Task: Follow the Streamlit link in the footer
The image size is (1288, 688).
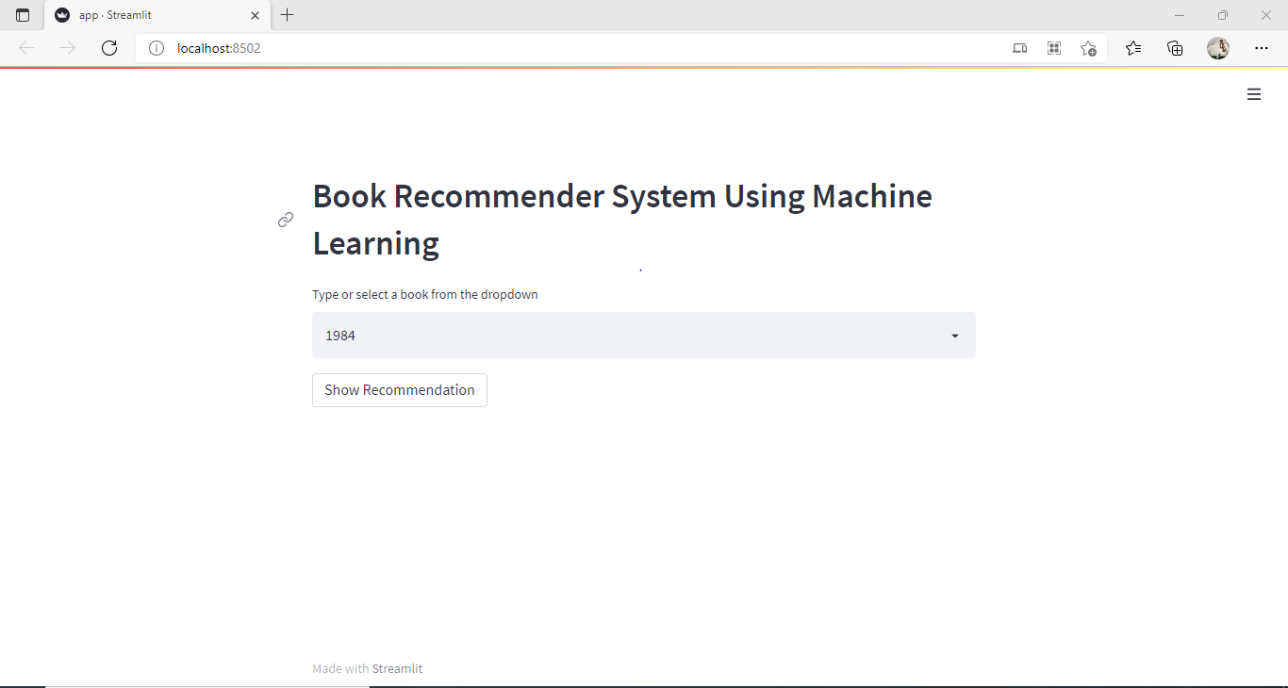Action: [397, 668]
